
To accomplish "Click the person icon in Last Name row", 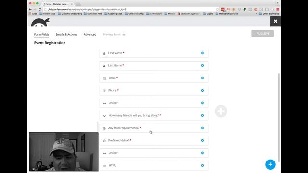I will pos(104,66).
